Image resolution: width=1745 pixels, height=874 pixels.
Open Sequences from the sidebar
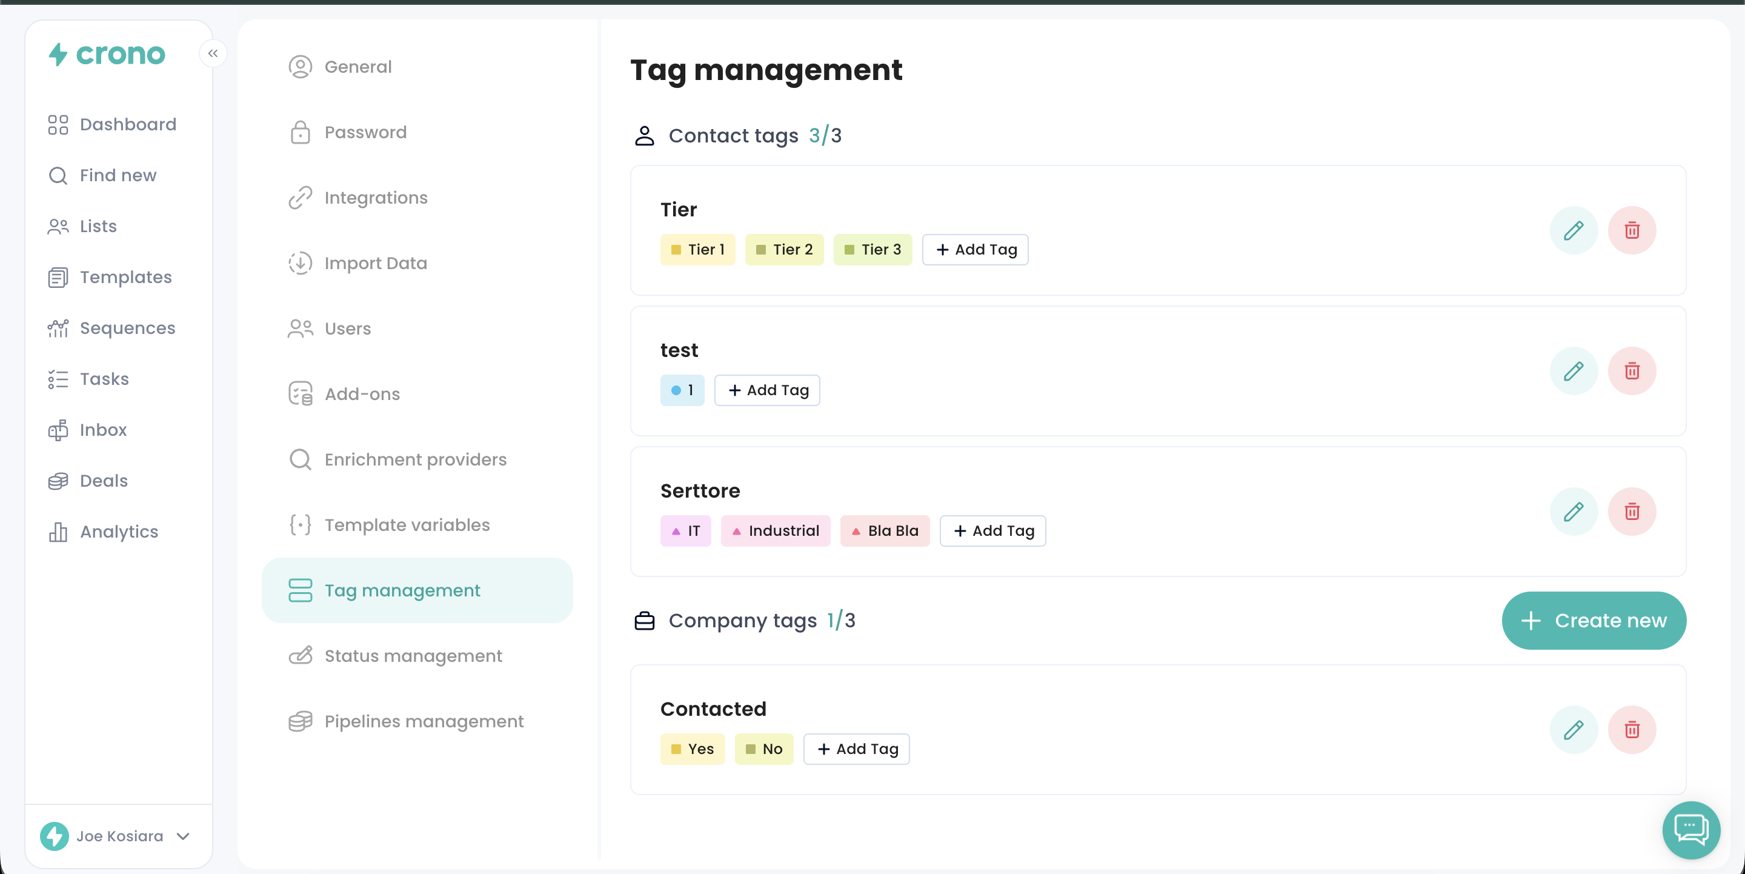(x=127, y=328)
